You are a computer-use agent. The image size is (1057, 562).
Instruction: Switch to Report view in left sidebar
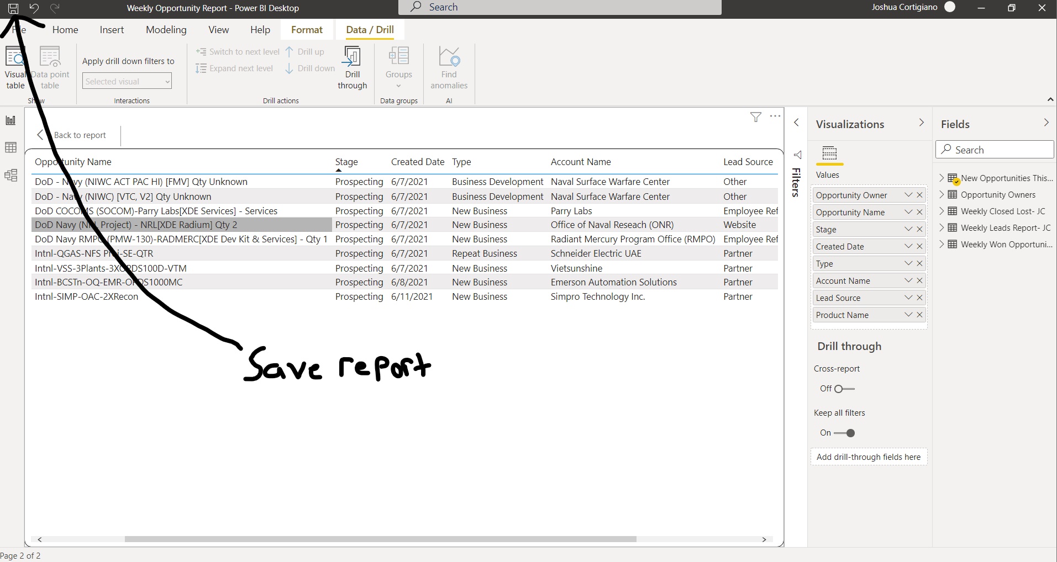tap(10, 120)
